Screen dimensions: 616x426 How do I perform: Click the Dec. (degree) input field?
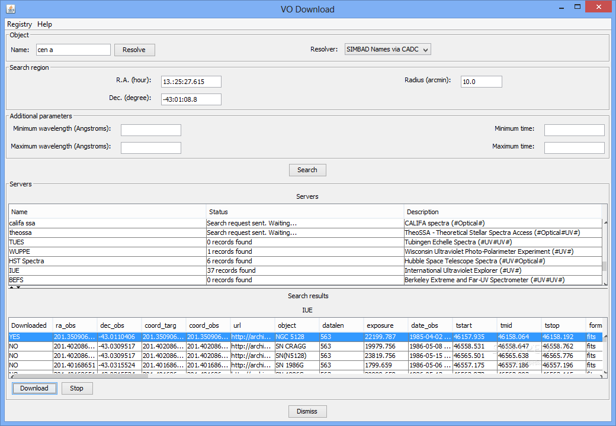click(191, 99)
